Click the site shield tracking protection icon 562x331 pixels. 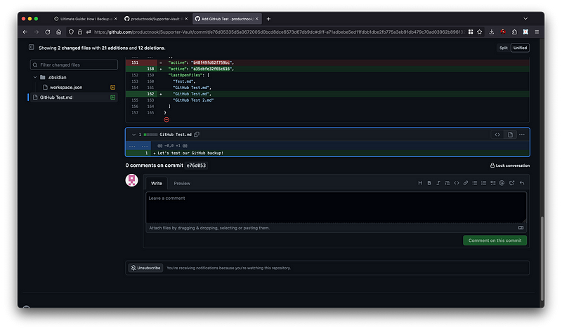coord(71,32)
